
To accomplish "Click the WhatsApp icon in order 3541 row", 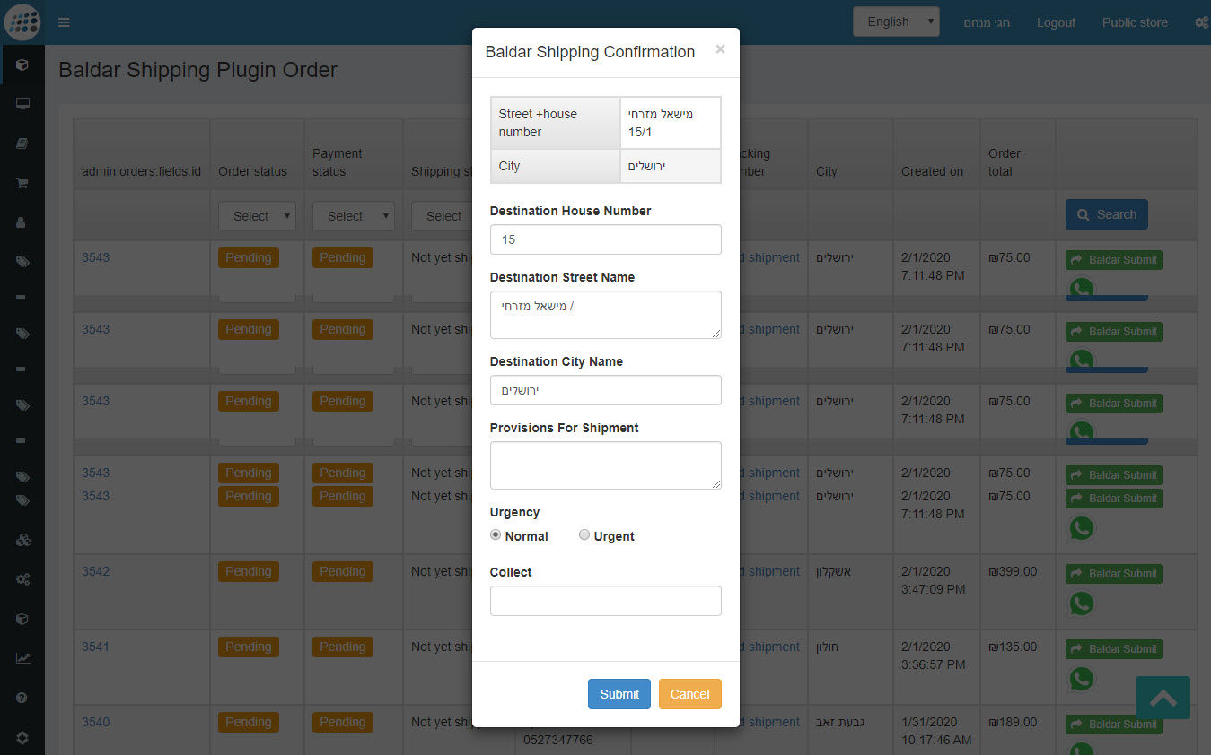I will point(1082,679).
